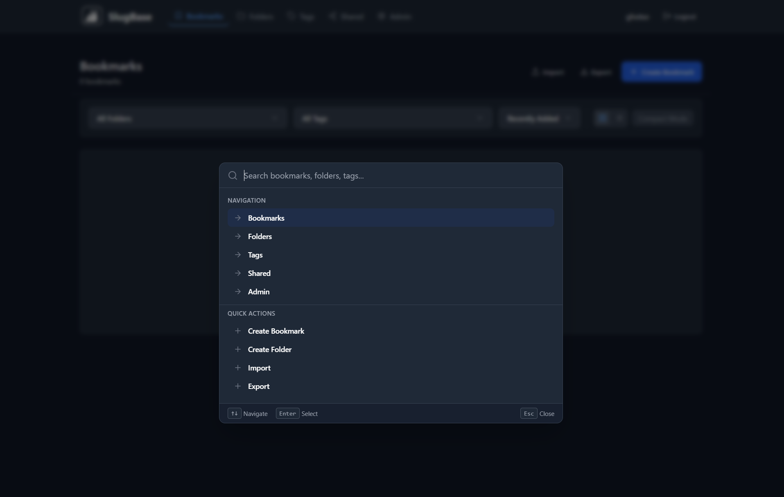This screenshot has width=784, height=497.
Task: Open the Recently Added sort dropdown
Action: tap(540, 118)
